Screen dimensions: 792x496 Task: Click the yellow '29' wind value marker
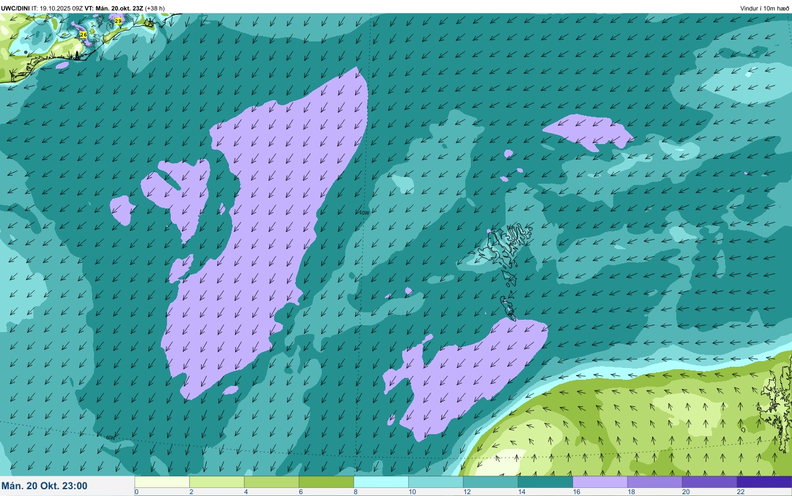[x=118, y=20]
